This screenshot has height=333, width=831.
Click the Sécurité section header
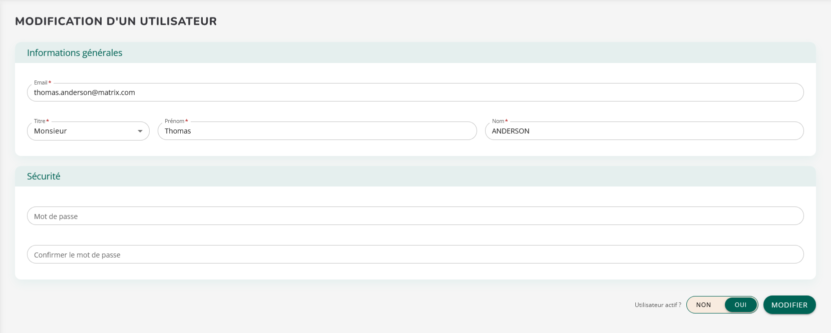click(44, 176)
